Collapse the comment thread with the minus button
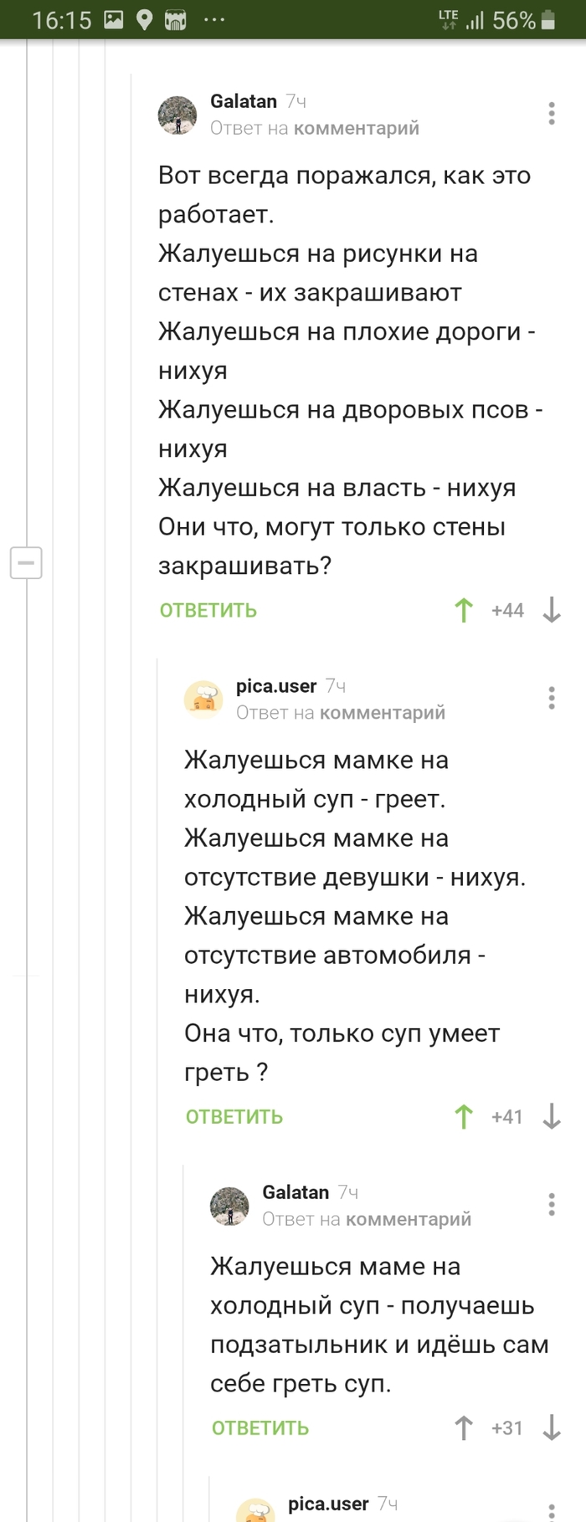Screen dimensions: 586x1522 click(26, 562)
